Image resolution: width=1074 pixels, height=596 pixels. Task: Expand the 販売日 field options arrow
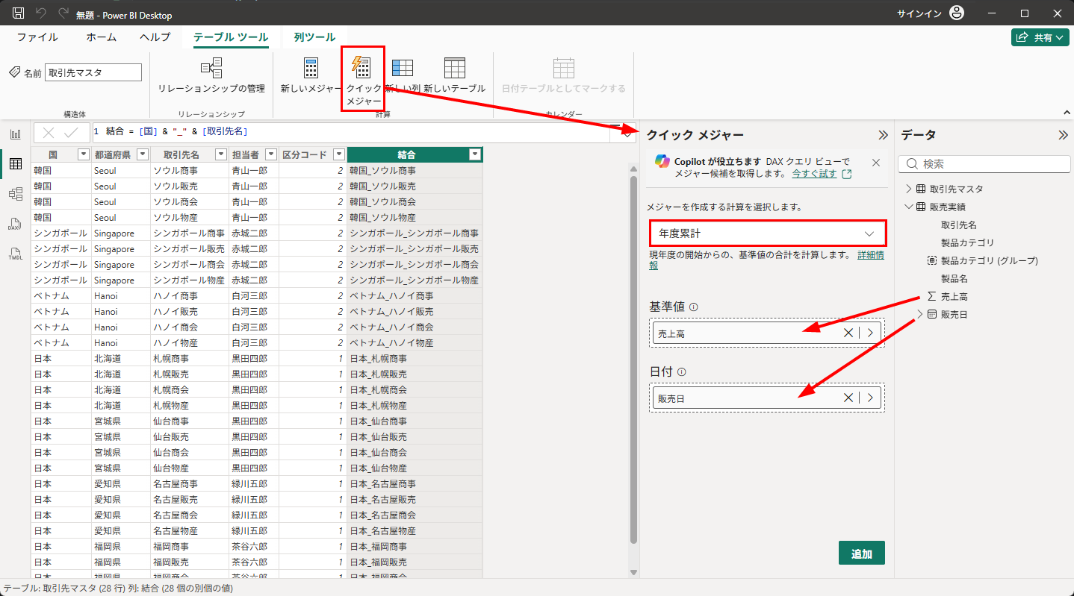pos(870,398)
